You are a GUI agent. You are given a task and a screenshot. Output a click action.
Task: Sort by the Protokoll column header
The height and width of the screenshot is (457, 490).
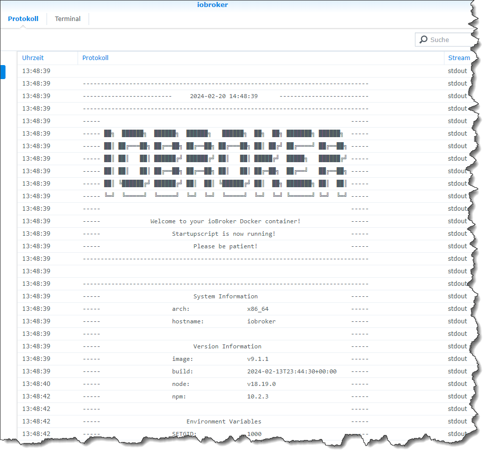[95, 58]
